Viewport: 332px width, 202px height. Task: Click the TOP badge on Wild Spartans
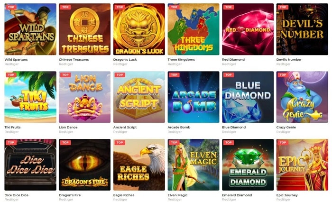click(11, 7)
